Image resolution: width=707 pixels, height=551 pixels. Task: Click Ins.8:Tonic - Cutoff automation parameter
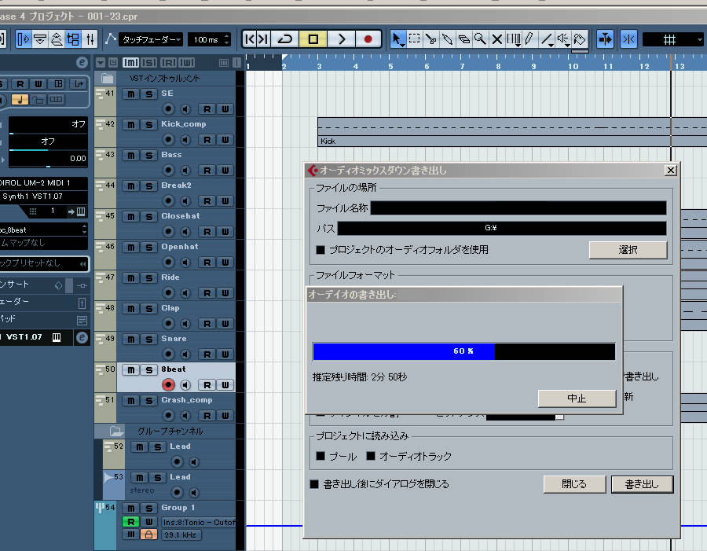pos(199,522)
